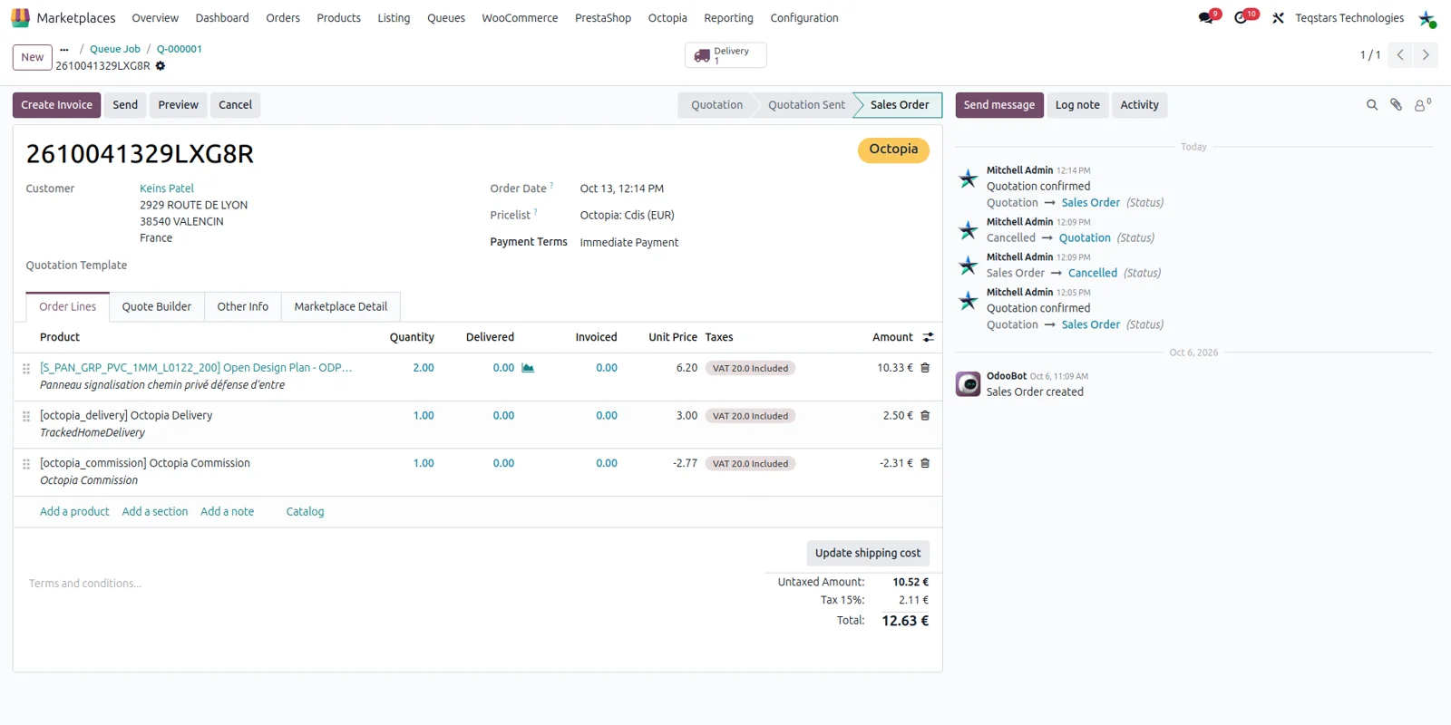
Task: Open the Q-000001 breadcrumb link
Action: (x=180, y=50)
